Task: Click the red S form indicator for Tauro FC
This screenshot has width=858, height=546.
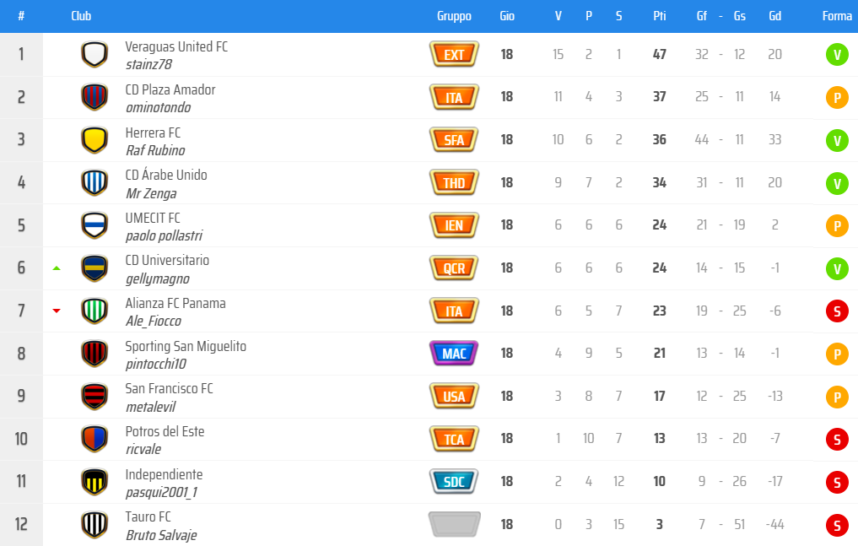Action: pos(837,525)
